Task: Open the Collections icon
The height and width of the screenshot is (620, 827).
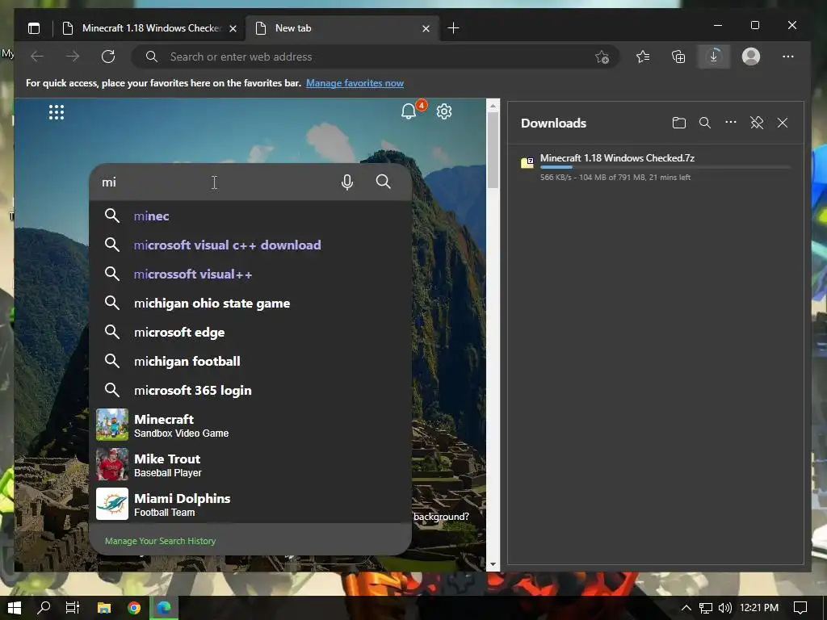Action: tap(678, 57)
